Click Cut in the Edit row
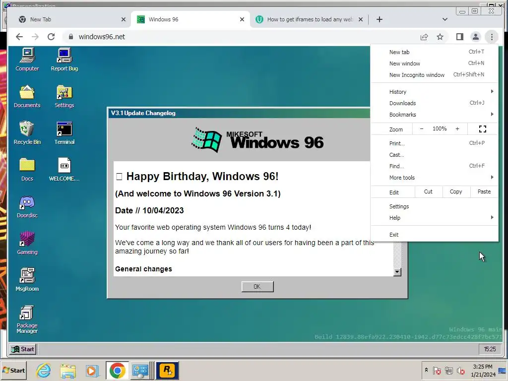The image size is (508, 381). [x=428, y=192]
